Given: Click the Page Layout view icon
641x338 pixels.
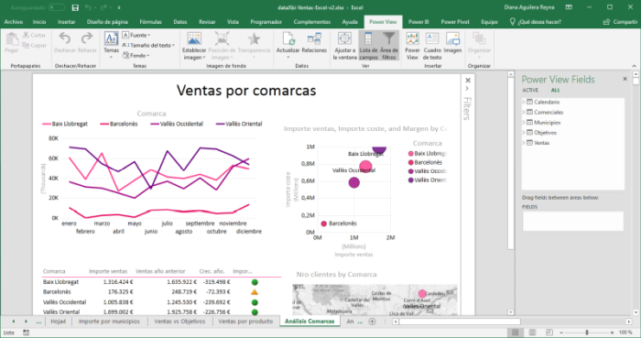Looking at the screenshot, I should pyautogui.click(x=532, y=333).
